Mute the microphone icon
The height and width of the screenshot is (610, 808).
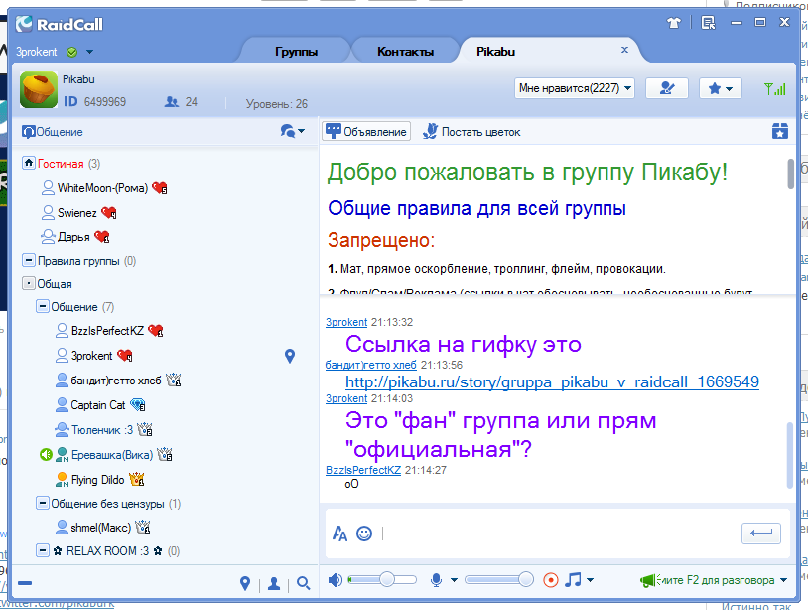(436, 580)
